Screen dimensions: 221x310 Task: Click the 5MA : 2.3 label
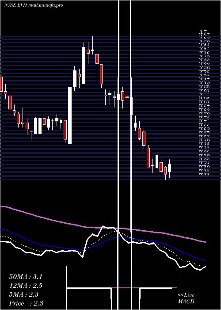(24, 294)
